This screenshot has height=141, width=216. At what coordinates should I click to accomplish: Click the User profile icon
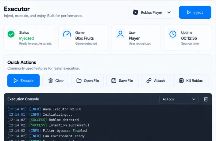(120, 34)
